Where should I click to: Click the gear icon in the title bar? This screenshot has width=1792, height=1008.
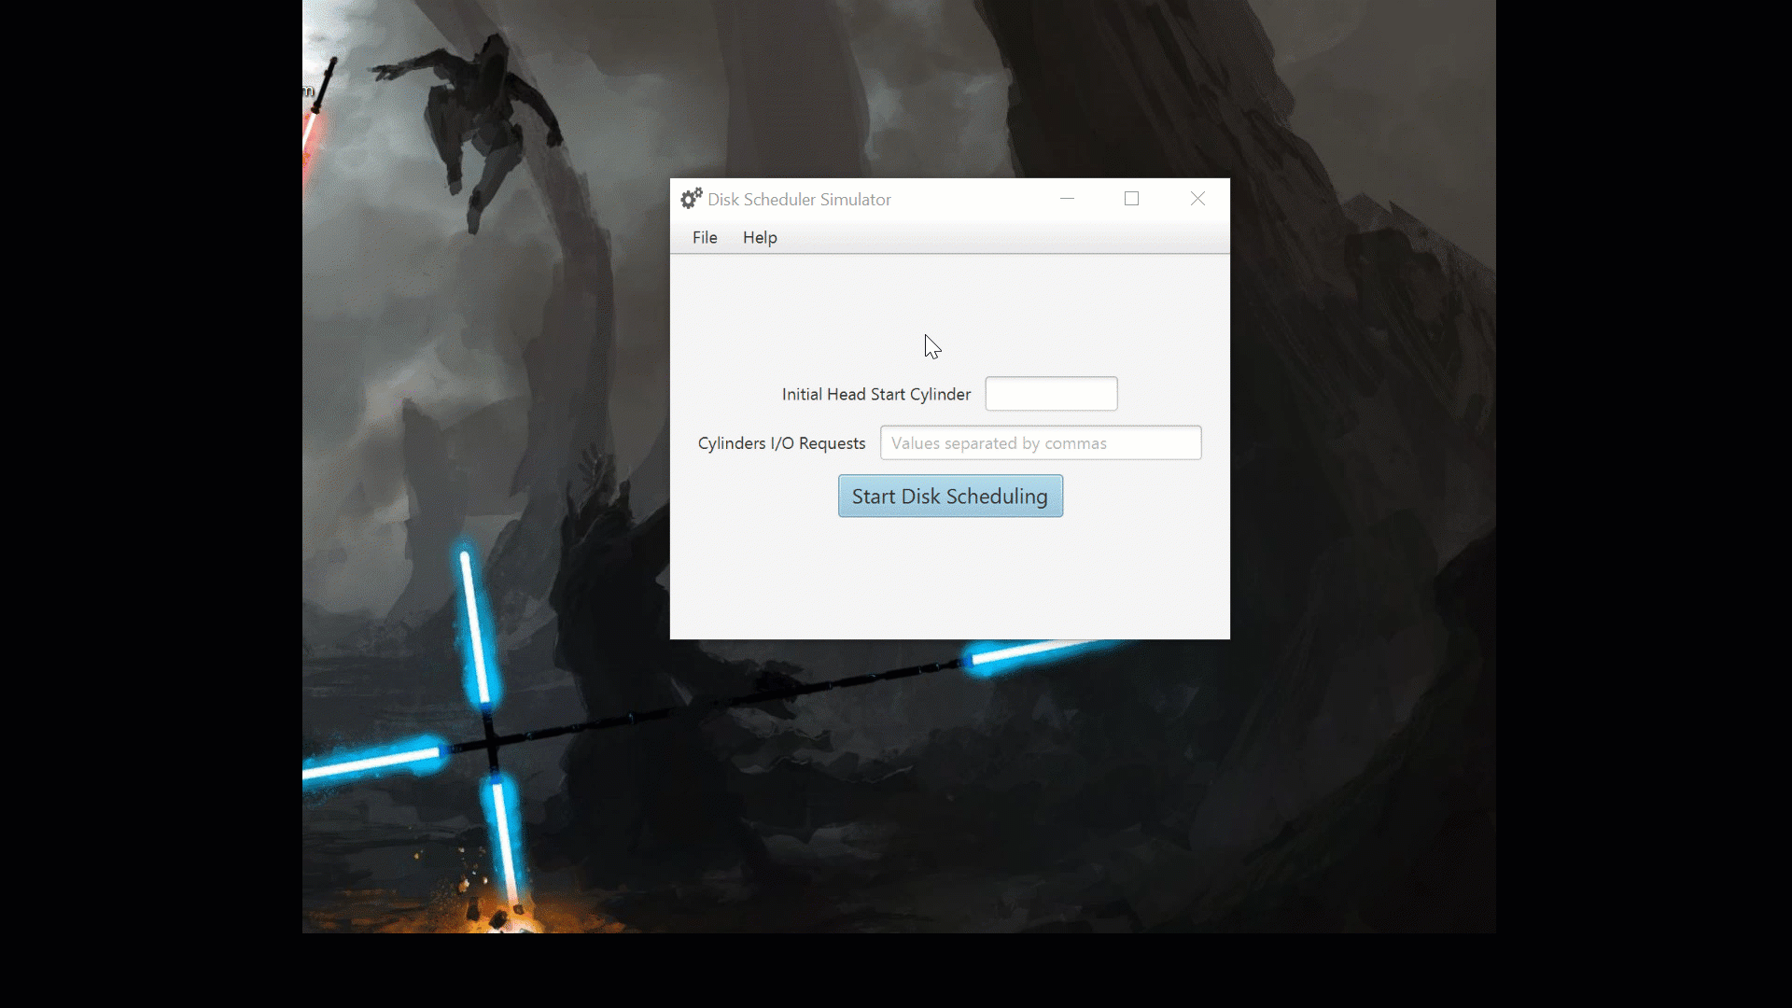coord(691,199)
